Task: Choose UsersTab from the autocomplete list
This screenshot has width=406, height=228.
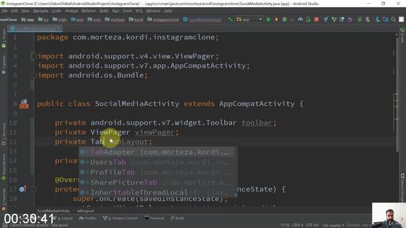Action: click(157, 162)
